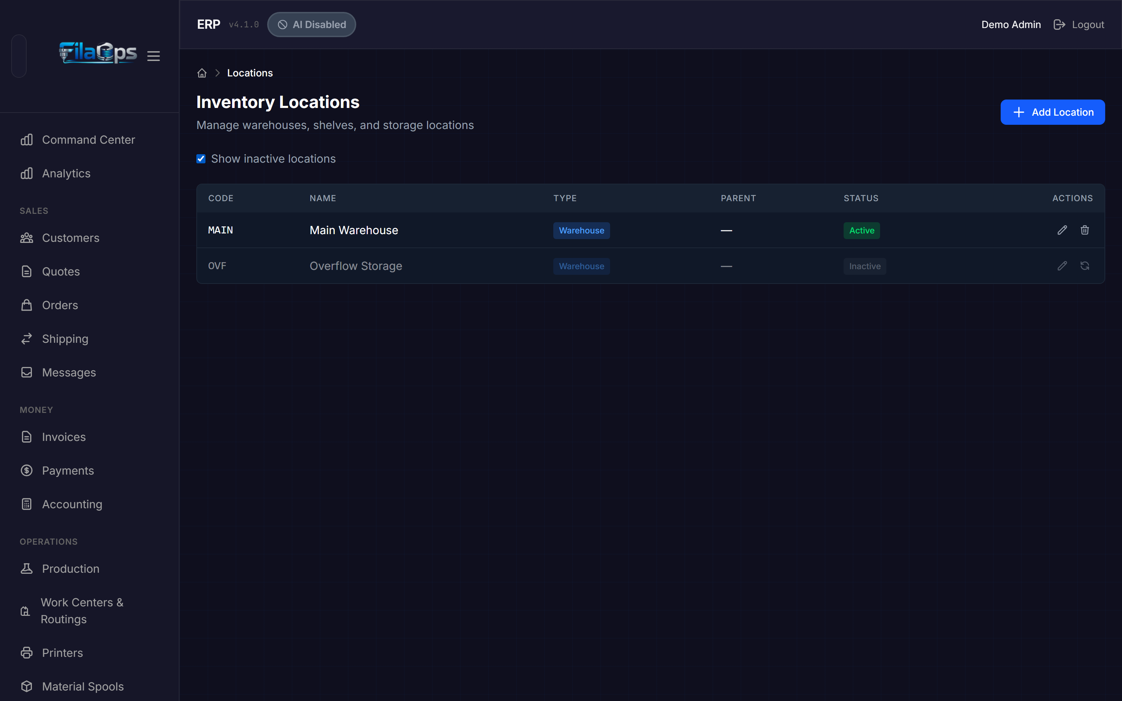Click Warehouse badge in OVF row
The image size is (1122, 701).
(581, 266)
